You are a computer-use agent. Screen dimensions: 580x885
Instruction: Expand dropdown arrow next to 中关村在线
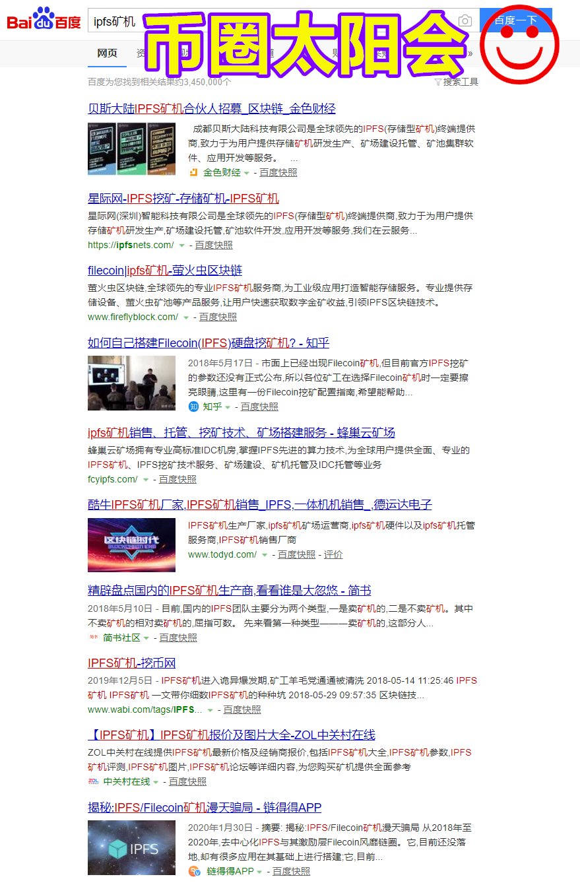[156, 782]
